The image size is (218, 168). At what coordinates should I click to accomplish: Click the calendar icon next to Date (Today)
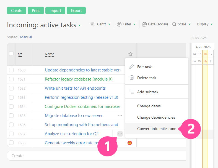pyautogui.click(x=144, y=24)
